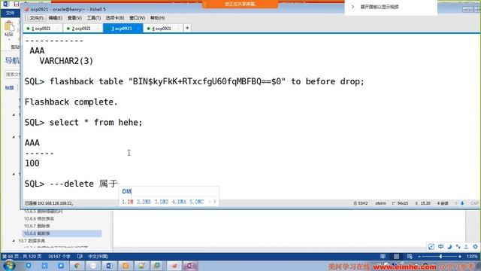This screenshot has height=271, width=481.
Task: Click the gray upload arrow in status bar
Action: [x=456, y=203]
